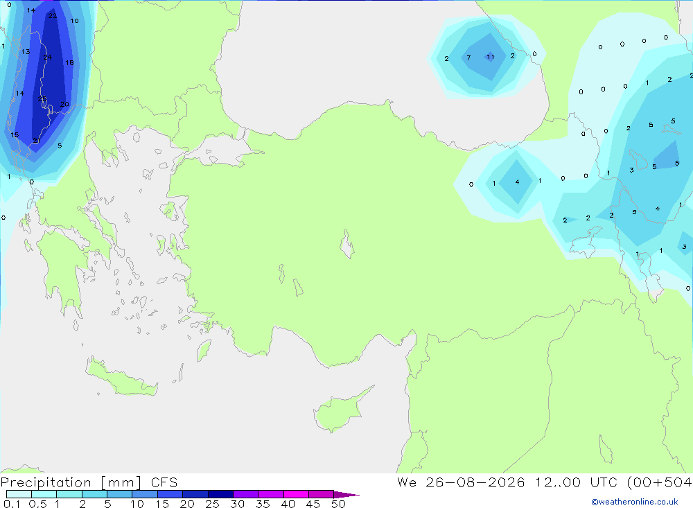693x508 pixels.
Task: Click the 45–50 mm legend color swatch
Action: 321,494
